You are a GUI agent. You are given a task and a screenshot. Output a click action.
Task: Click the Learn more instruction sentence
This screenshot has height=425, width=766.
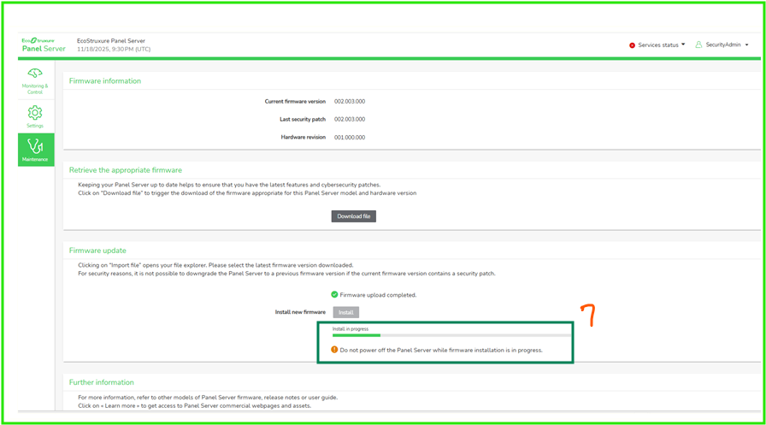coord(194,406)
